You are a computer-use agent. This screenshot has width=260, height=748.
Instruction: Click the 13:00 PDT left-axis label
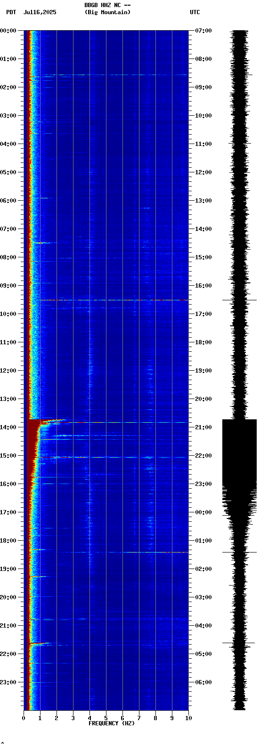click(x=8, y=399)
